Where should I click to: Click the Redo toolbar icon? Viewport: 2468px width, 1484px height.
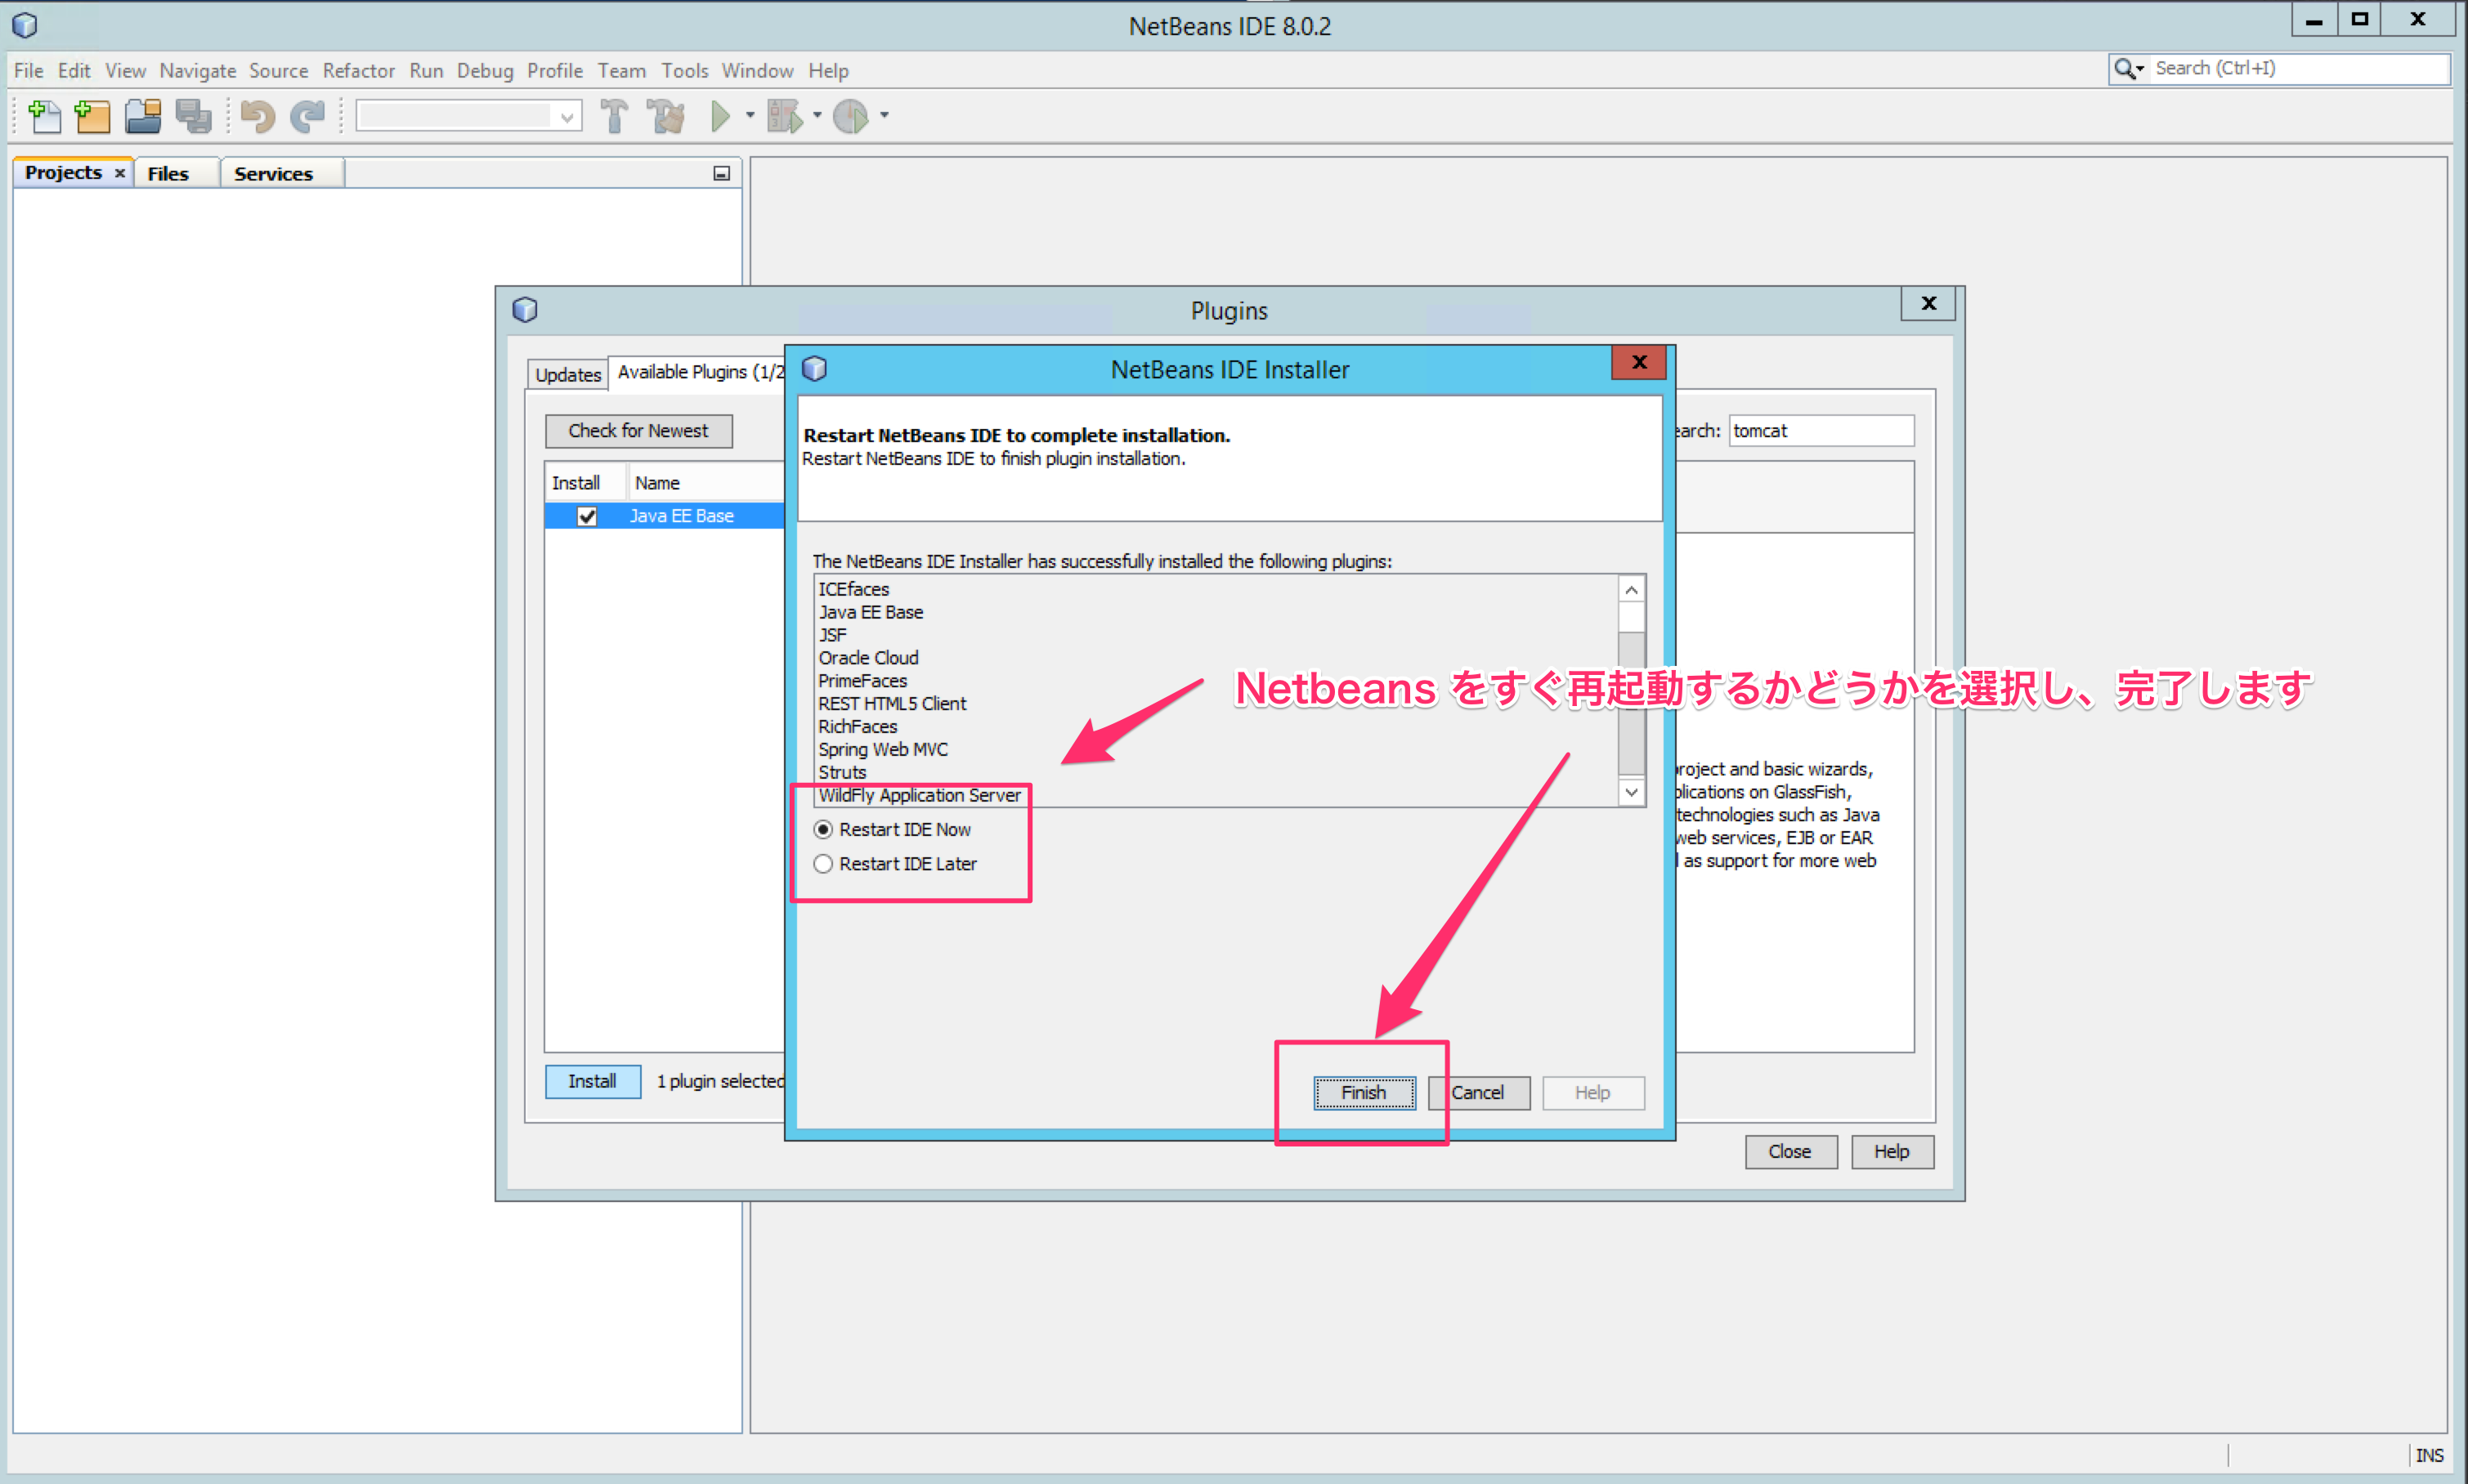click(x=307, y=116)
